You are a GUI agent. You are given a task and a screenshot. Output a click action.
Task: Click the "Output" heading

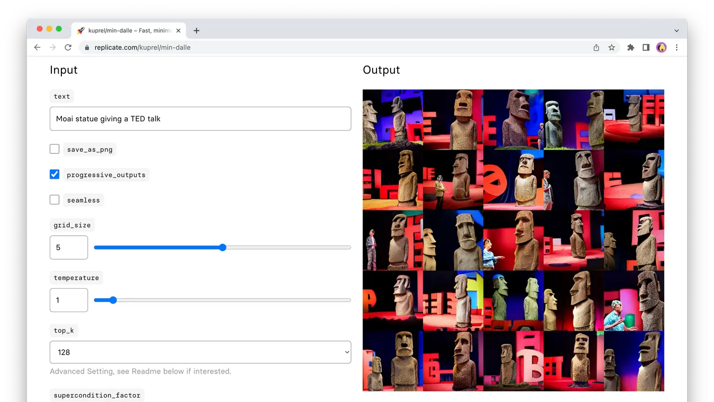pyautogui.click(x=382, y=70)
